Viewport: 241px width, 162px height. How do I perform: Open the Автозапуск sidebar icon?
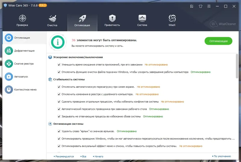[x=9, y=77]
